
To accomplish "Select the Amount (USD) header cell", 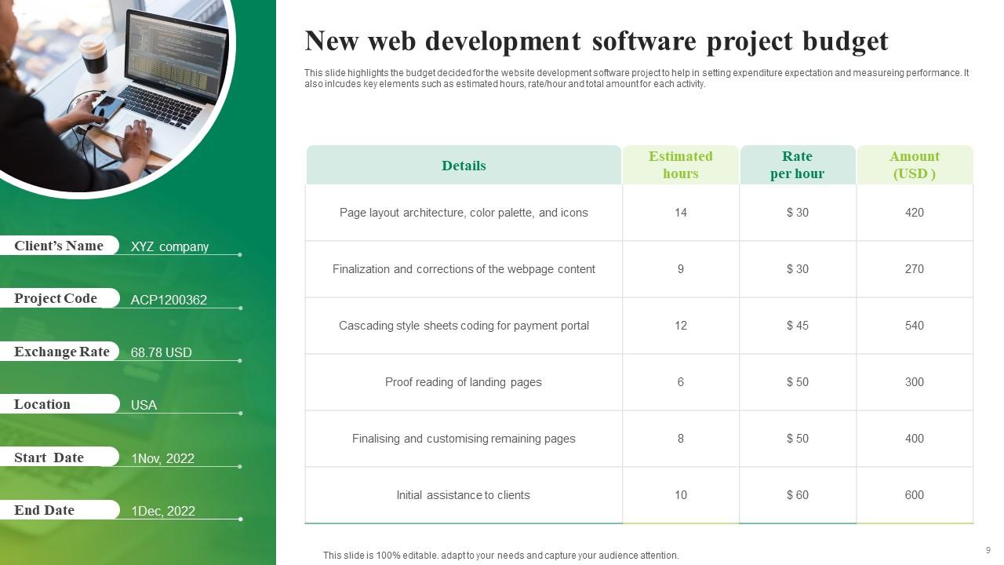I will pos(915,165).
